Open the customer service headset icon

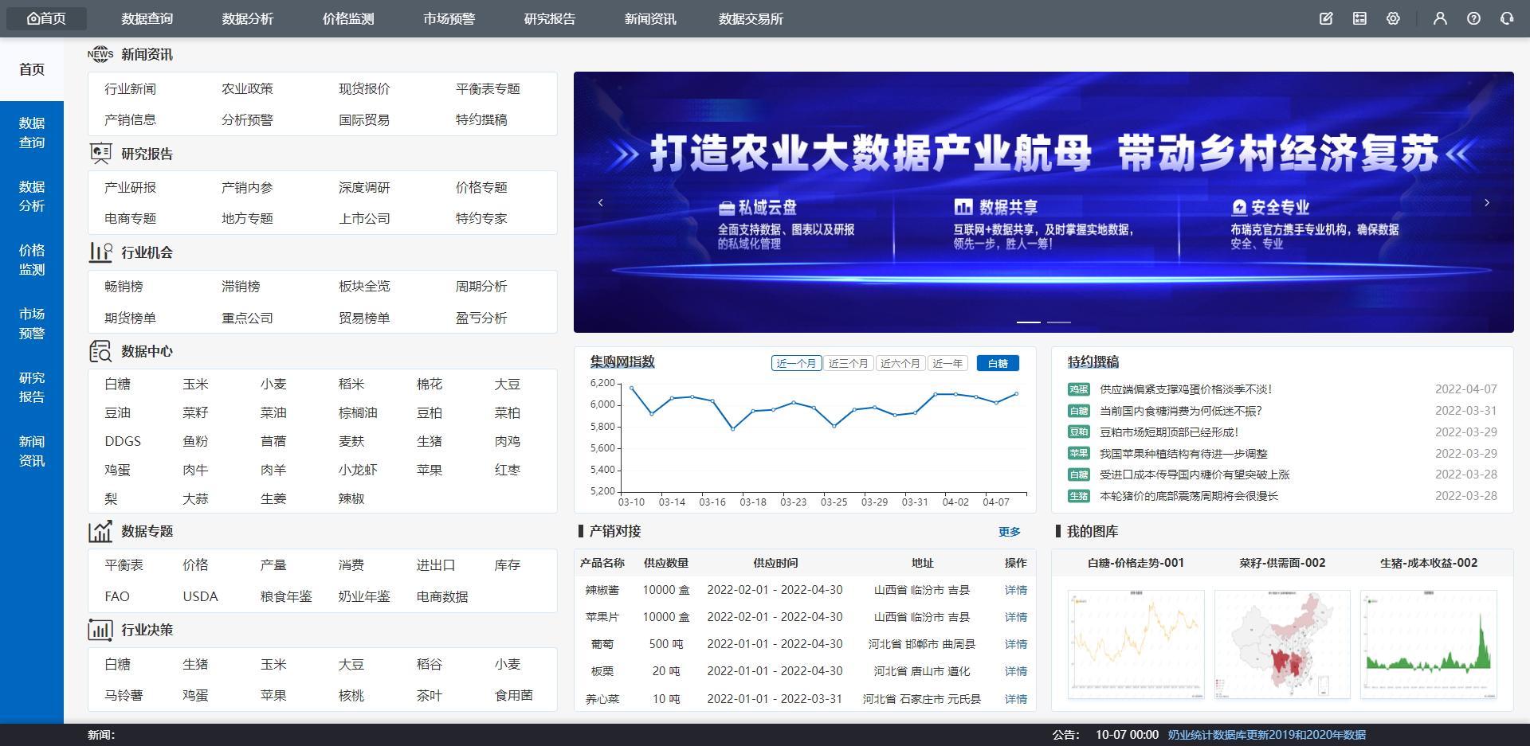(1507, 18)
